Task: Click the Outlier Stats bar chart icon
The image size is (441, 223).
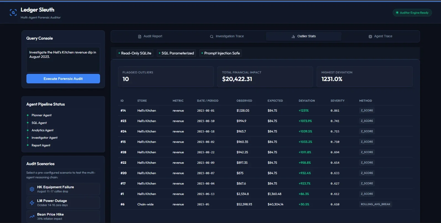Action: (x=293, y=36)
